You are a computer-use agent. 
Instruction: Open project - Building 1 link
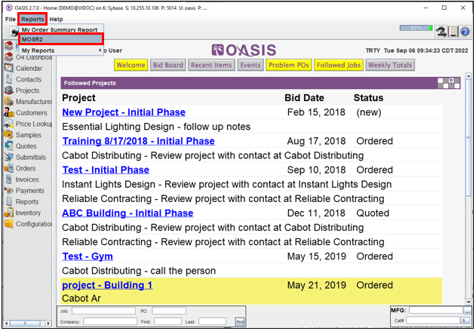(107, 285)
